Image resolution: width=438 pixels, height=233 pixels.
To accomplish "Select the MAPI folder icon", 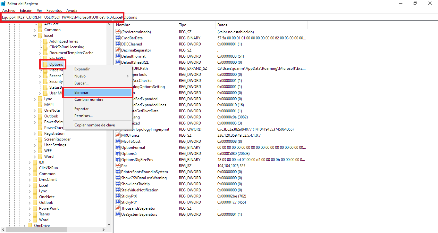I will 40,105.
